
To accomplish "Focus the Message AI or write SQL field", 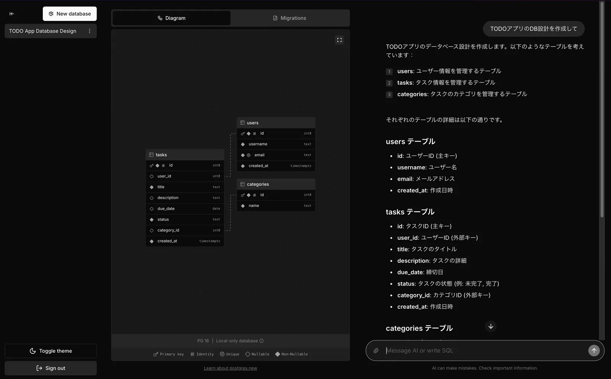I will [485, 351].
